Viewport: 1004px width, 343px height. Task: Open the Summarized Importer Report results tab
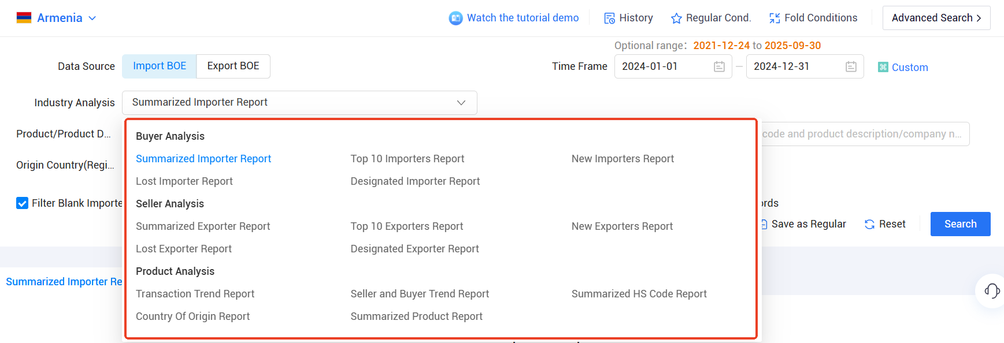pyautogui.click(x=64, y=282)
